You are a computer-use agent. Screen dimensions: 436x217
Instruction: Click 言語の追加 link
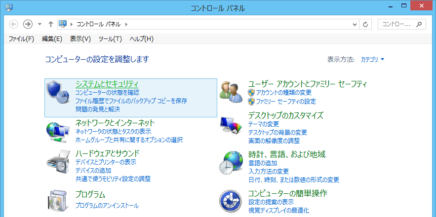tap(263, 163)
